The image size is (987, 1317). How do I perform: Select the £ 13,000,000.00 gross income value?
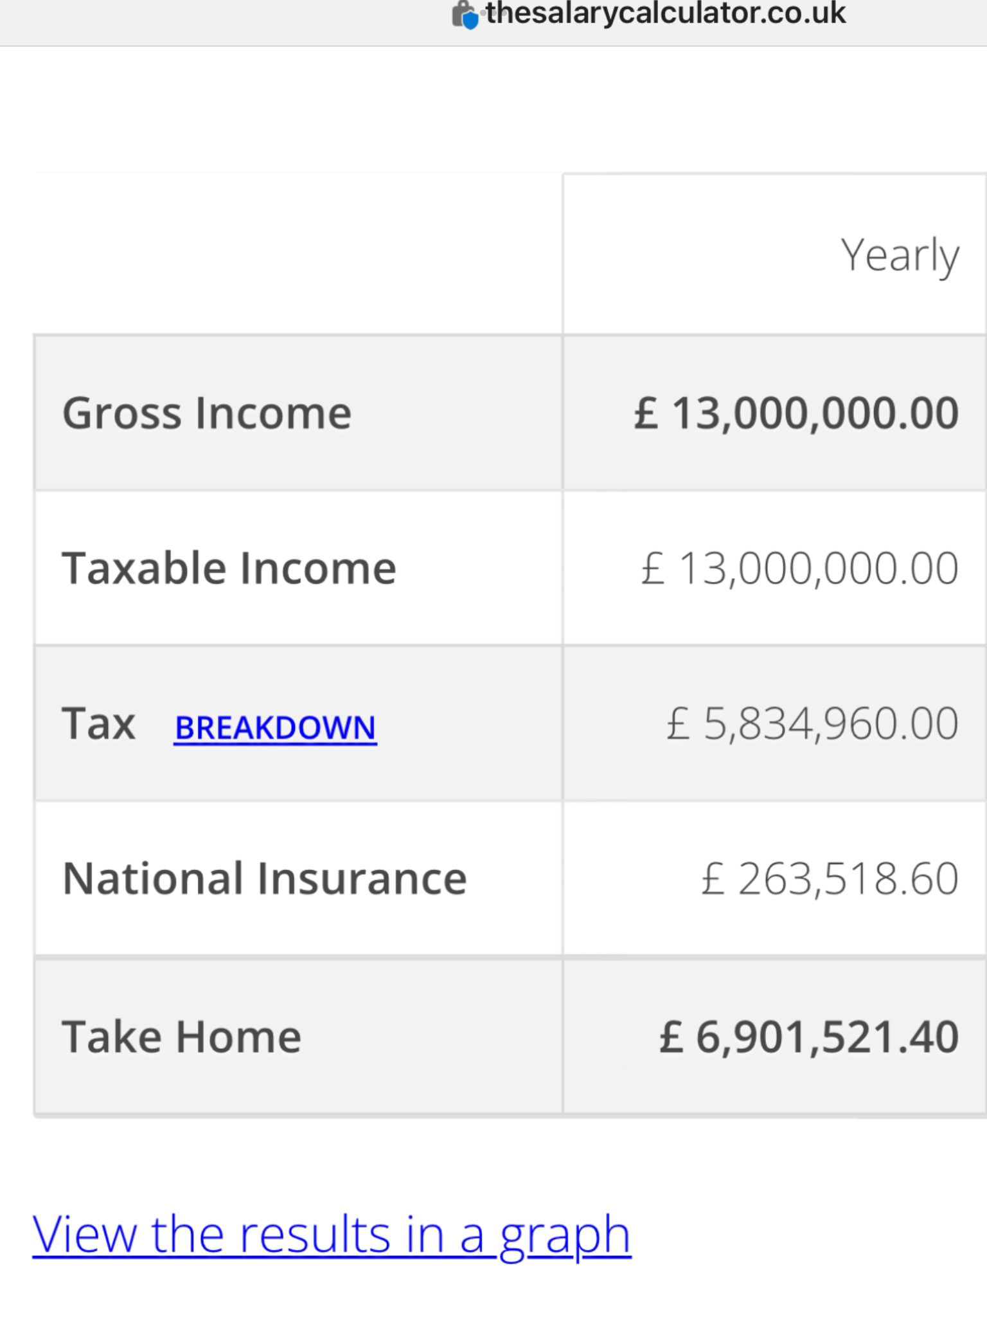coord(796,413)
